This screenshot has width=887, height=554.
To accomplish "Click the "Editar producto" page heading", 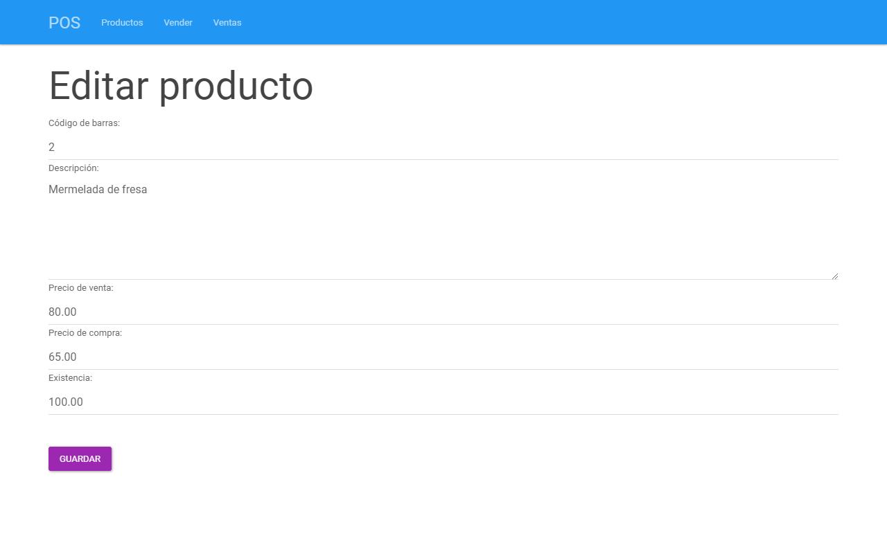I will tap(181, 87).
